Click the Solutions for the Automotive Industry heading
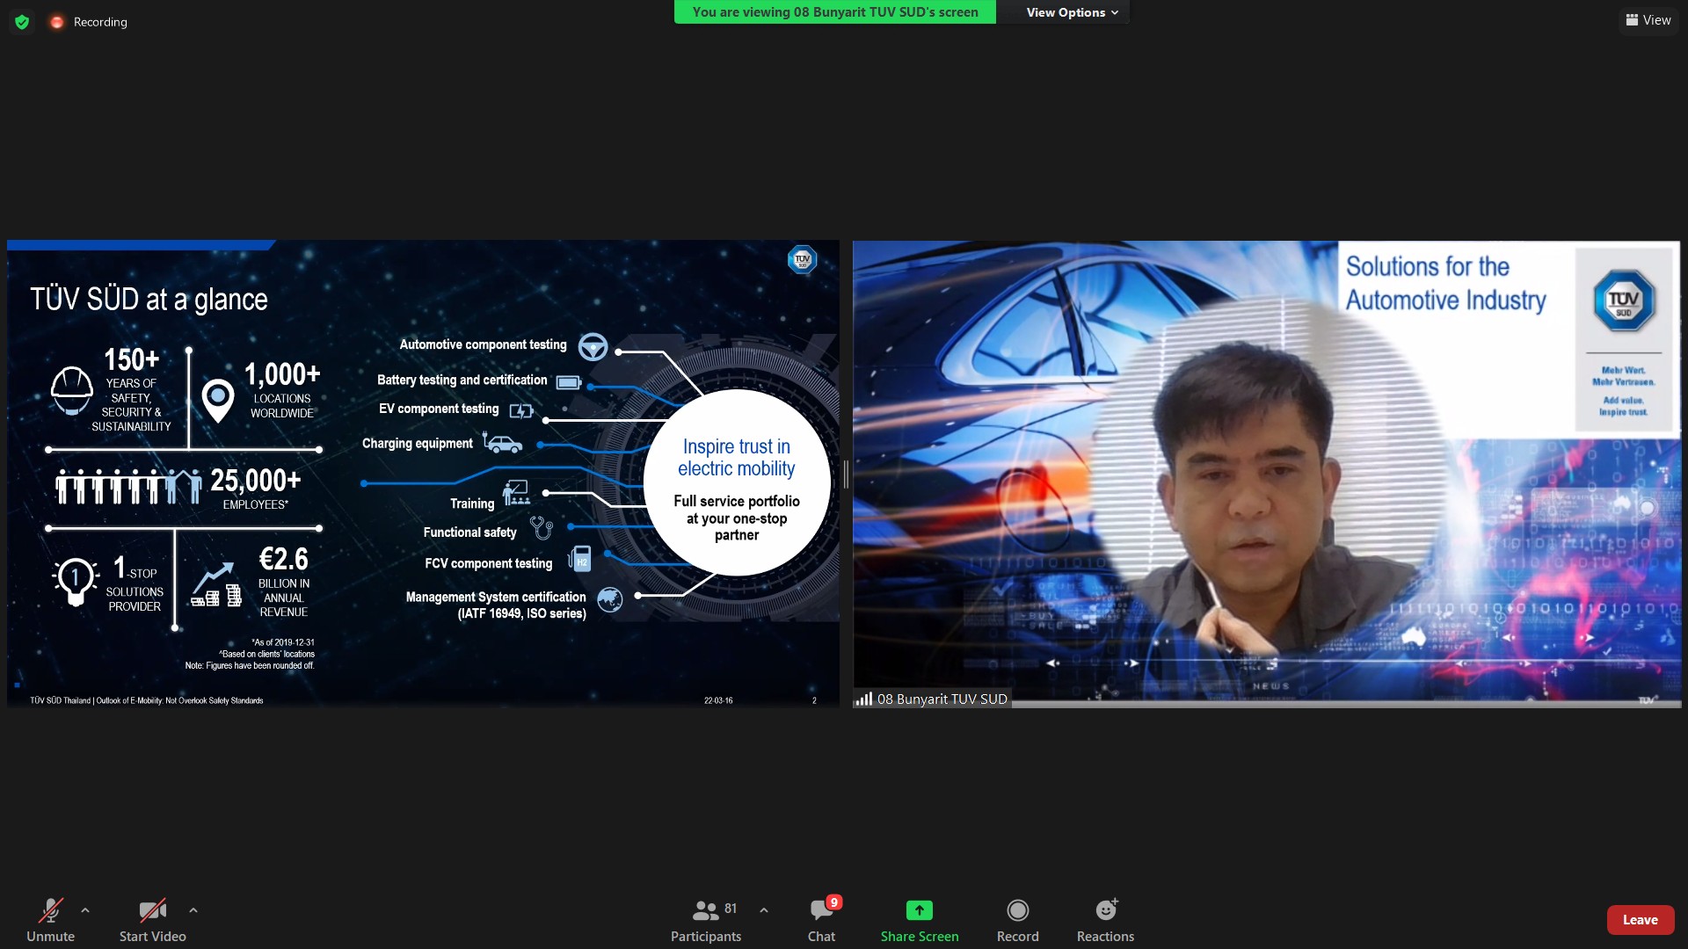 [1445, 283]
